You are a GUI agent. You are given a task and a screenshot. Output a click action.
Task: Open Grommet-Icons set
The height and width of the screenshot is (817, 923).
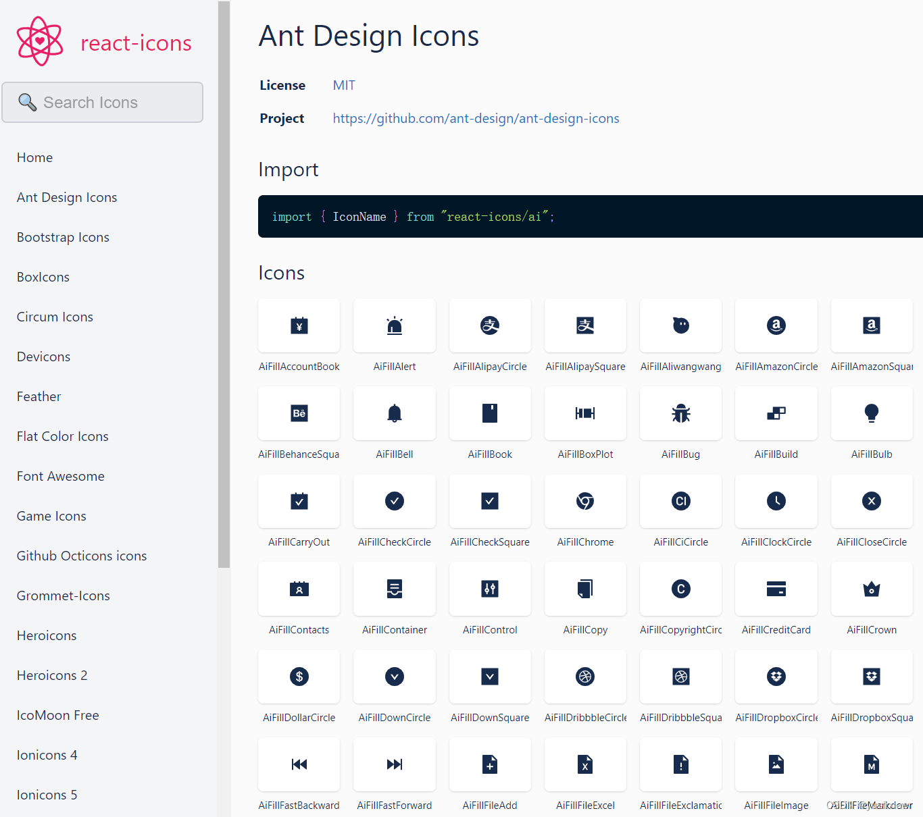tap(64, 596)
